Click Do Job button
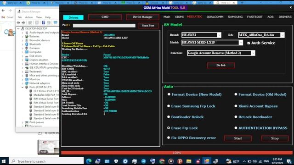 point(220,65)
